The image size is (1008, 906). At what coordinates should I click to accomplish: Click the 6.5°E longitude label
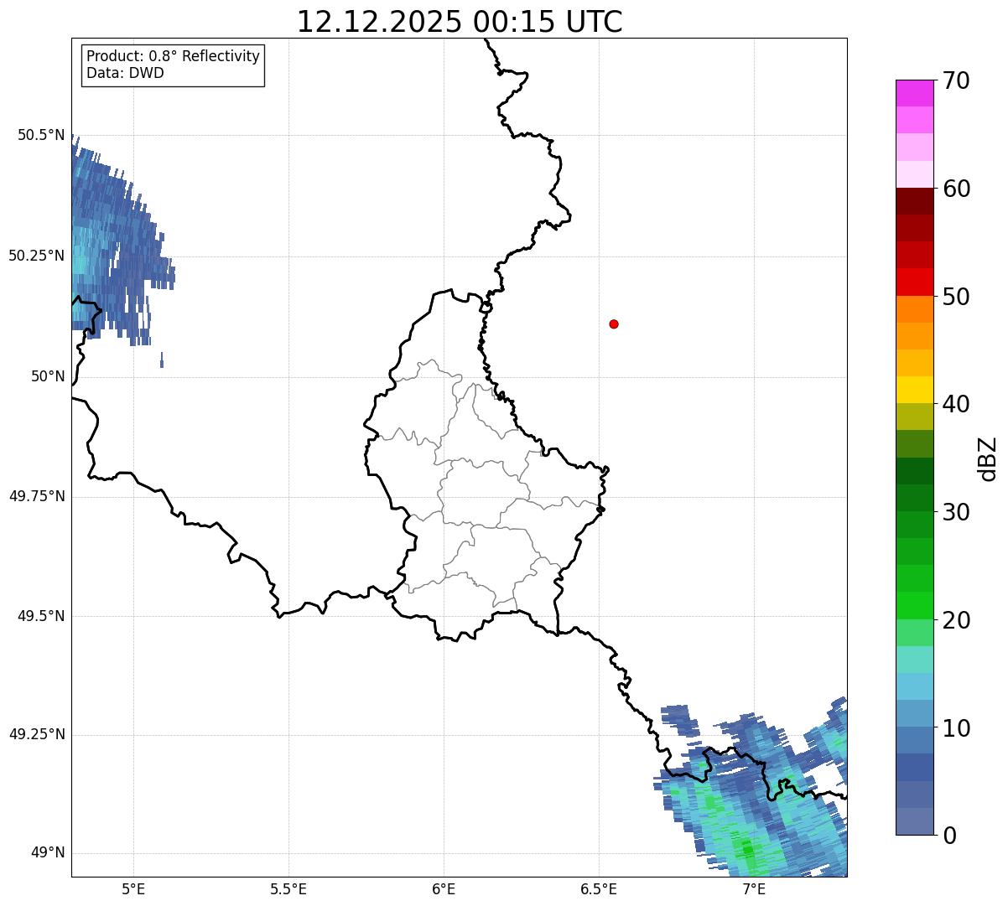pos(599,888)
